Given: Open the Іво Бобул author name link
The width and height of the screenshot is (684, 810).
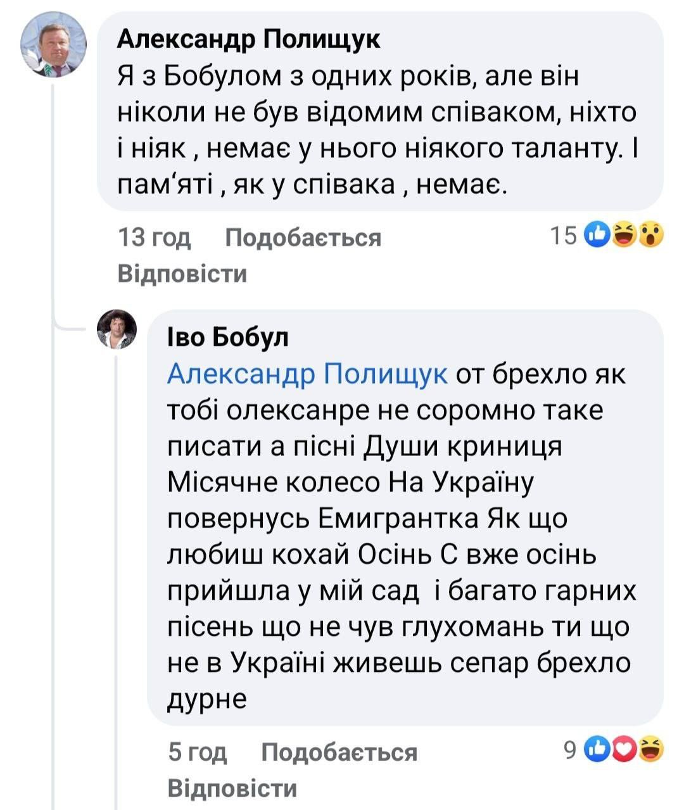Looking at the screenshot, I should [228, 338].
